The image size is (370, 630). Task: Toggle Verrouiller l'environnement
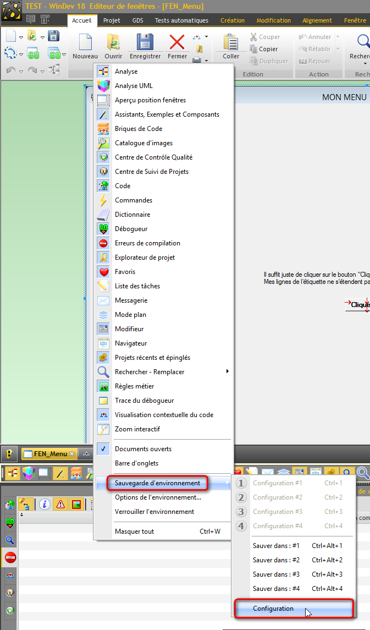tap(154, 512)
